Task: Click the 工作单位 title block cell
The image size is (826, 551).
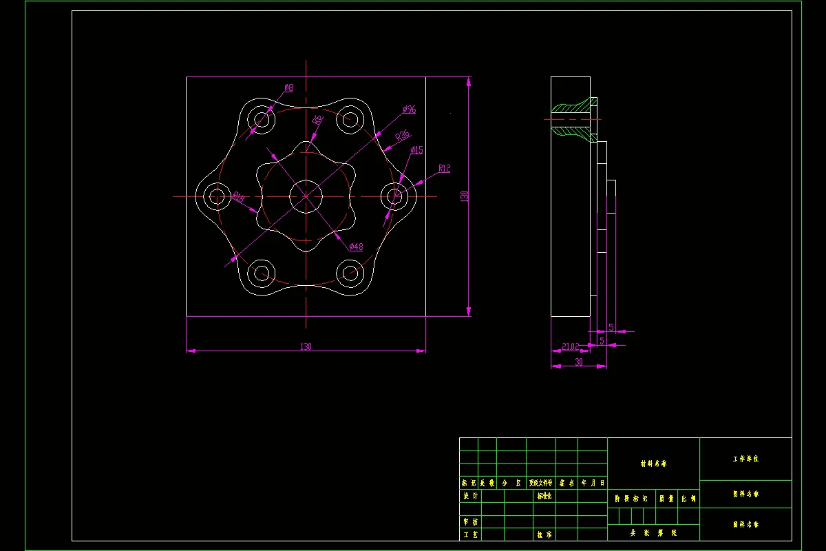Action: [745, 458]
